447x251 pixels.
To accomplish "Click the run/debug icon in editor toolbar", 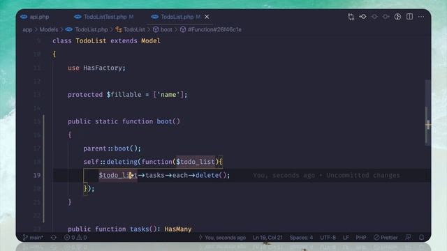I will pyautogui.click(x=397, y=17).
